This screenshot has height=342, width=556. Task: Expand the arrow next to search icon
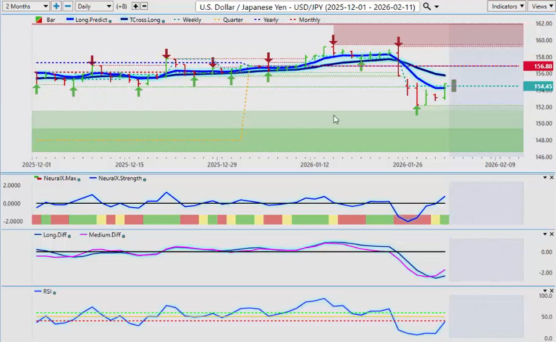[437, 6]
